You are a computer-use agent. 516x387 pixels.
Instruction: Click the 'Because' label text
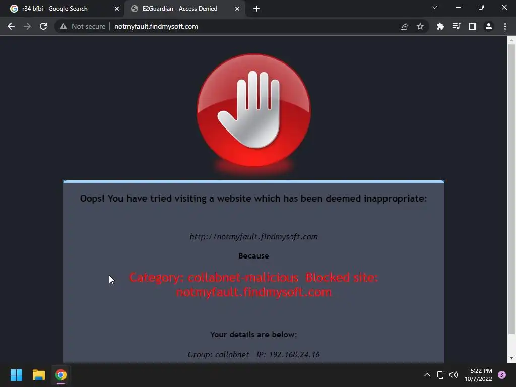254,256
